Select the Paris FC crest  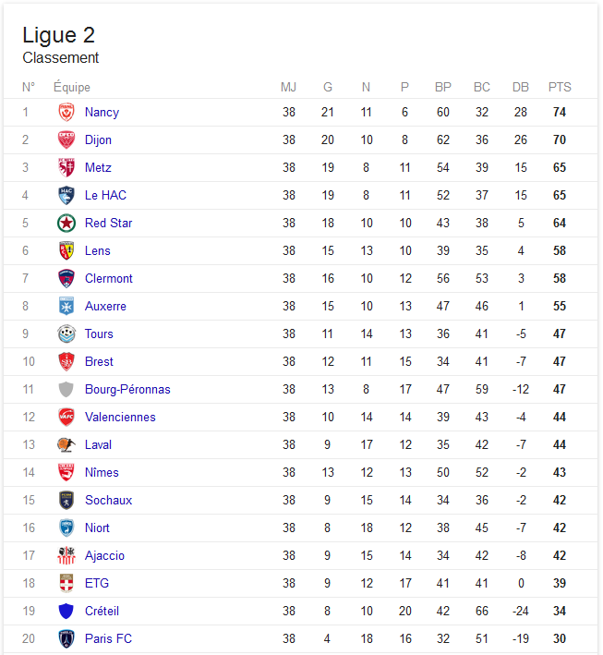click(x=66, y=638)
